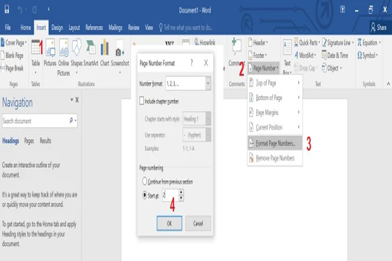The width and height of the screenshot is (392, 261).
Task: Switch to the View tab
Action: click(x=149, y=28)
